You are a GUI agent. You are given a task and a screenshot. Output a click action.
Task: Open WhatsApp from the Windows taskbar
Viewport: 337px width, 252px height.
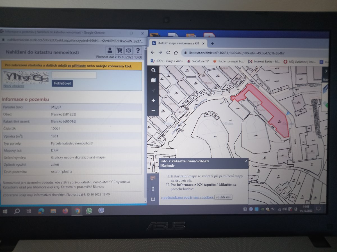89,211
